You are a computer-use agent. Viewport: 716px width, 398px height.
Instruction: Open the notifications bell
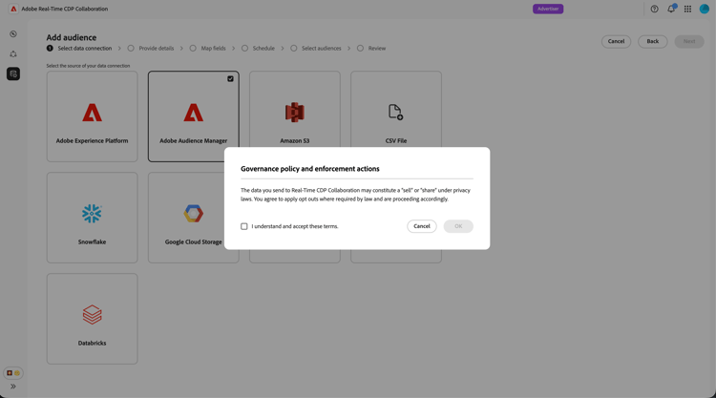point(671,9)
